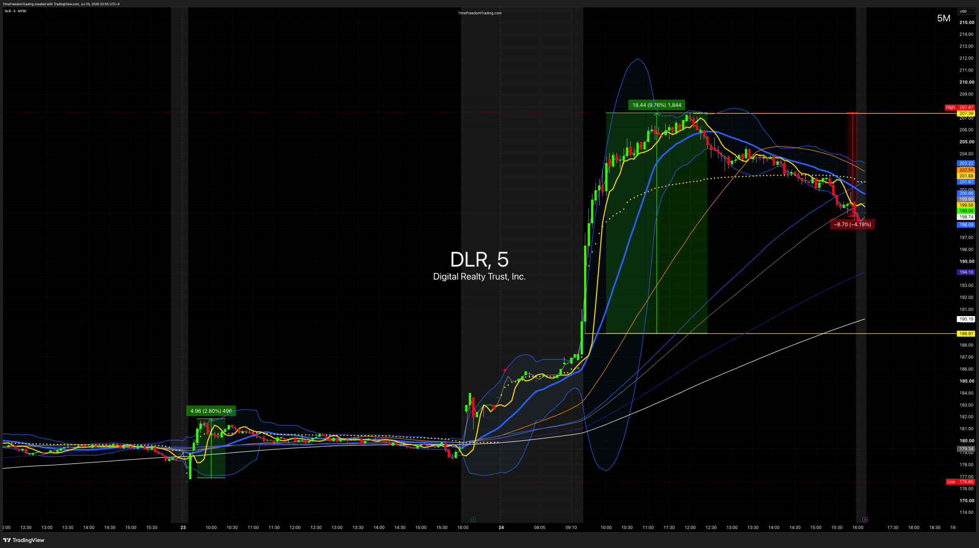Click the purple lightning event icon on time axis
The width and height of the screenshot is (979, 548).
(x=865, y=520)
